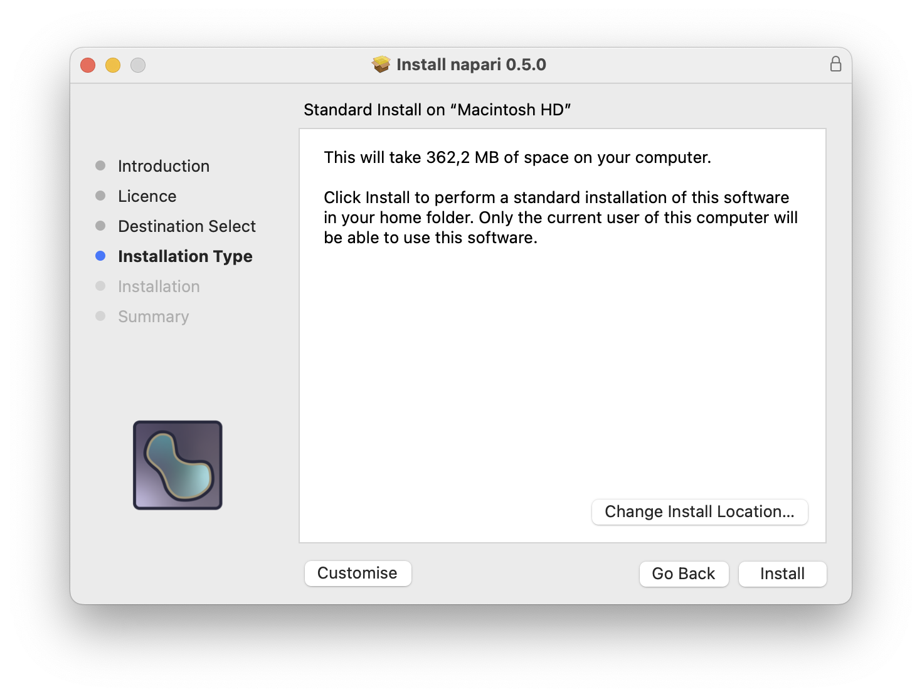922x697 pixels.
Task: Select the Licence step in the sidebar
Action: (147, 196)
